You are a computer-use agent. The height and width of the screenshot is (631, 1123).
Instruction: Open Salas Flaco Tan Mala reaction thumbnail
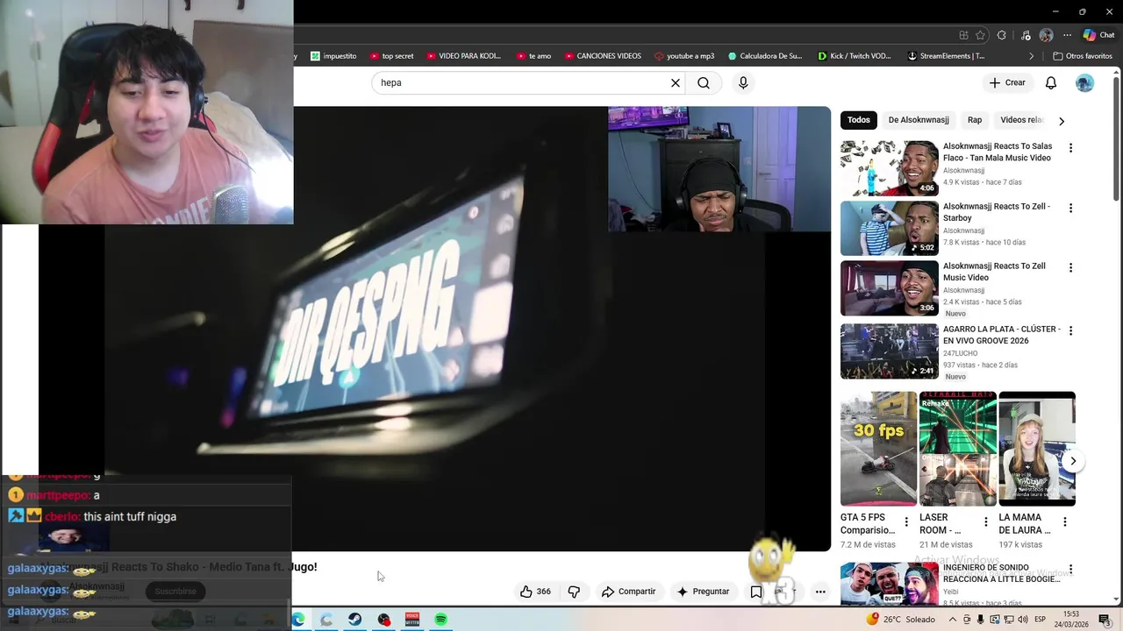pos(889,168)
